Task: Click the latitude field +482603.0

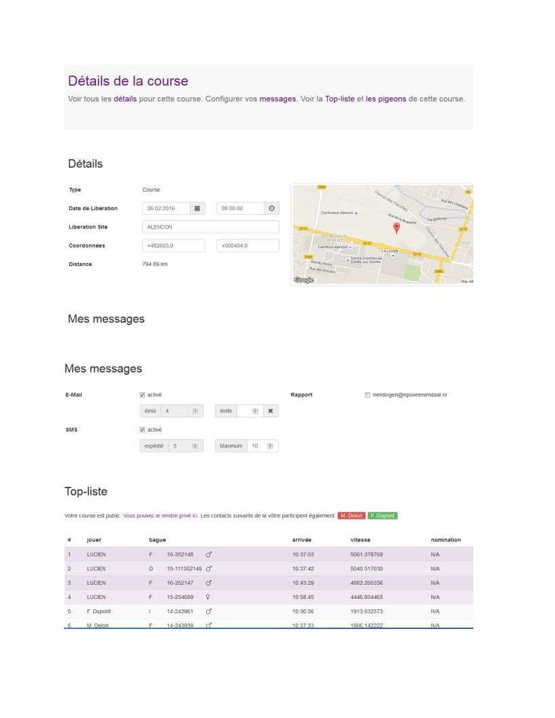Action: tap(173, 245)
